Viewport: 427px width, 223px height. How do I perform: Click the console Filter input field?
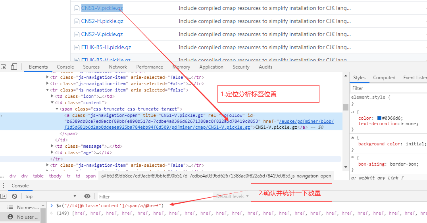(155, 196)
